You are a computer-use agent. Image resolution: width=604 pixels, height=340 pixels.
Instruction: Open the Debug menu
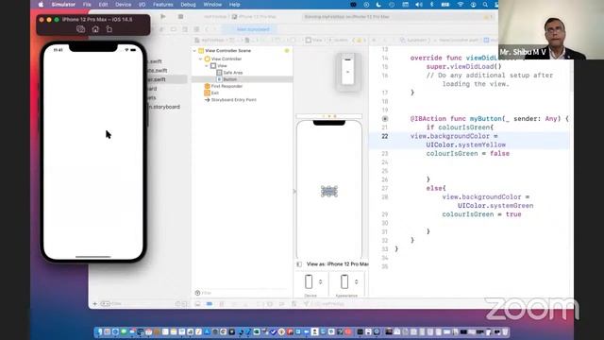188,5
